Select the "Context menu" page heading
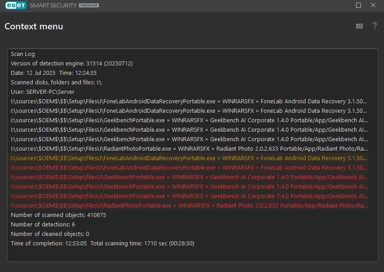The width and height of the screenshot is (384, 272). (x=34, y=27)
